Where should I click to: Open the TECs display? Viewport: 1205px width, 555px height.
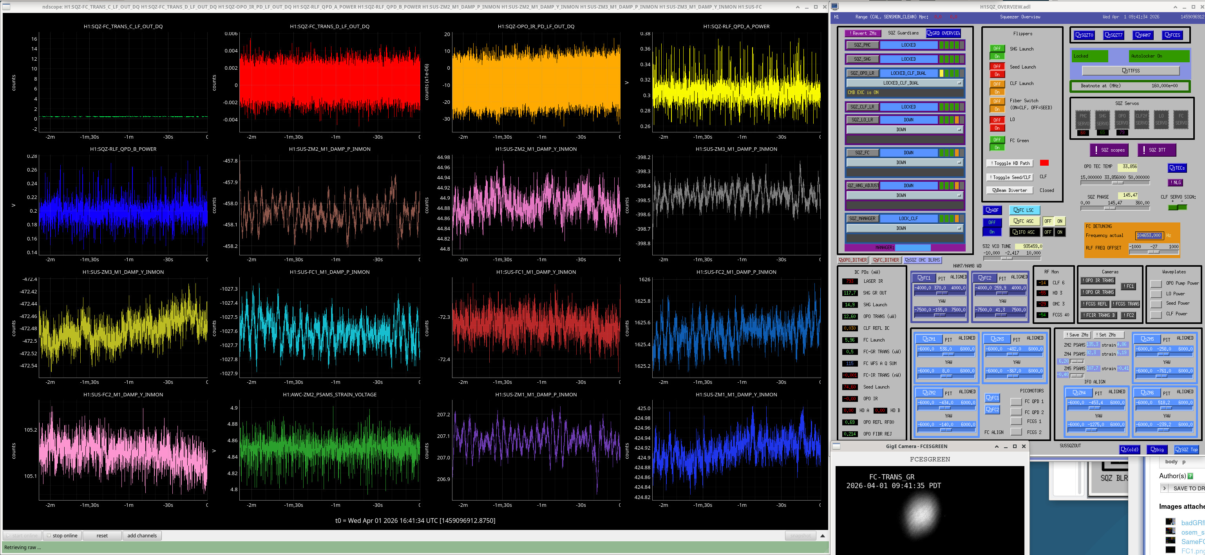point(1177,168)
